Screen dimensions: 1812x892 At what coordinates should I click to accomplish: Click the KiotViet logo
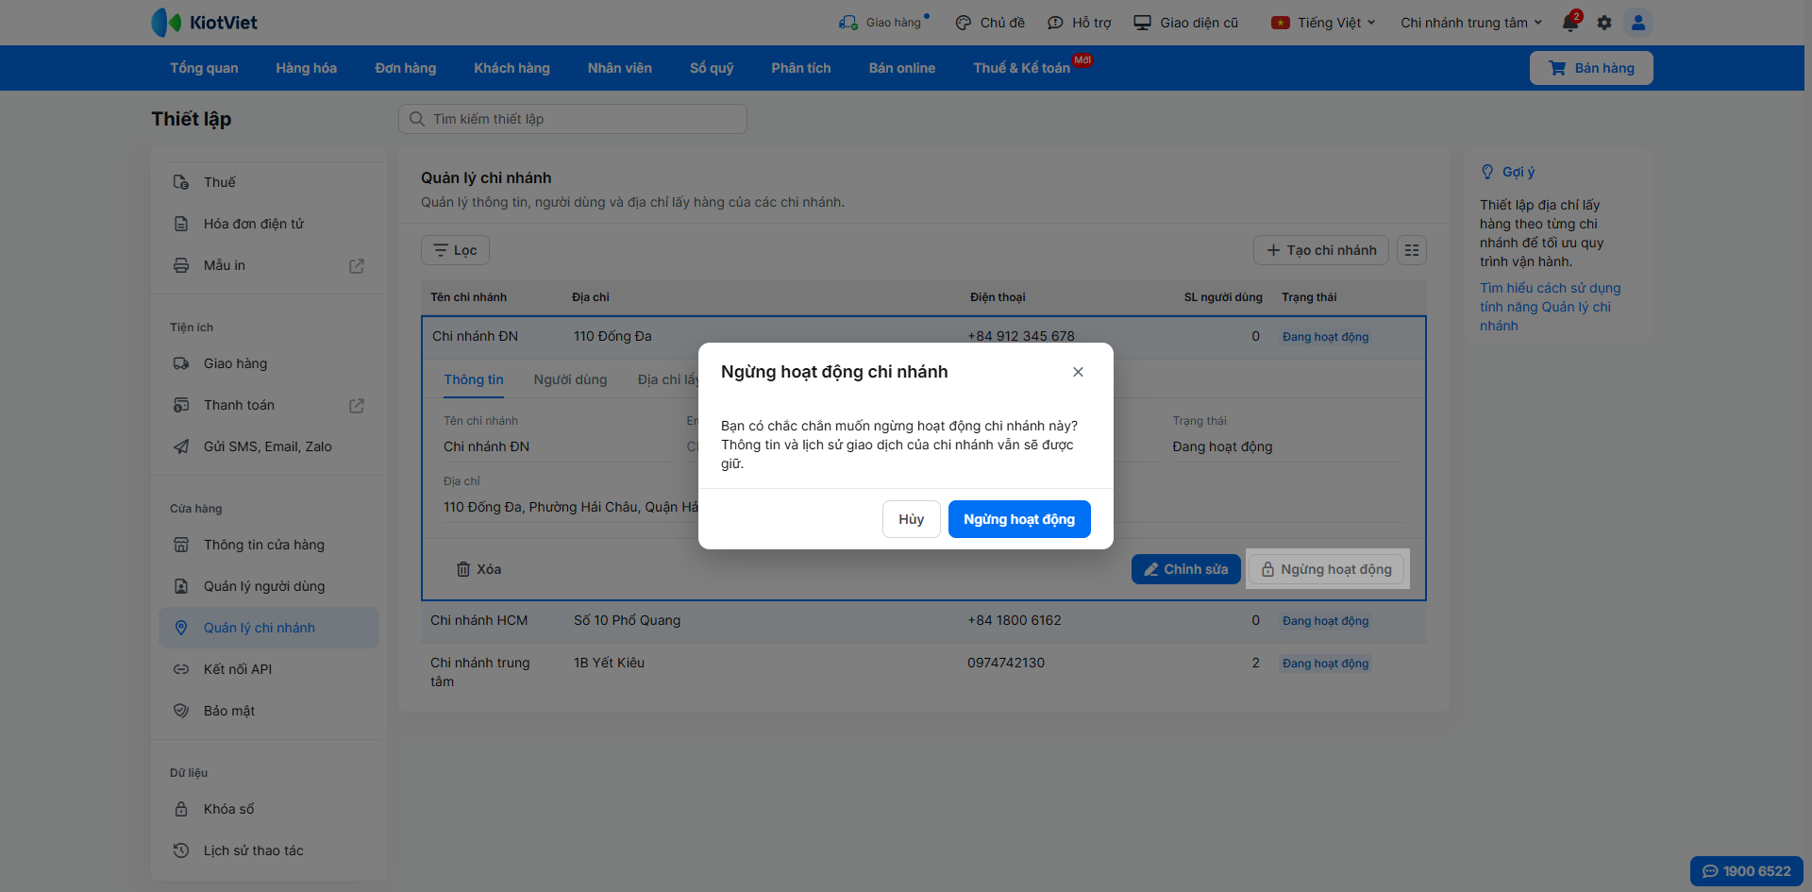tap(204, 23)
